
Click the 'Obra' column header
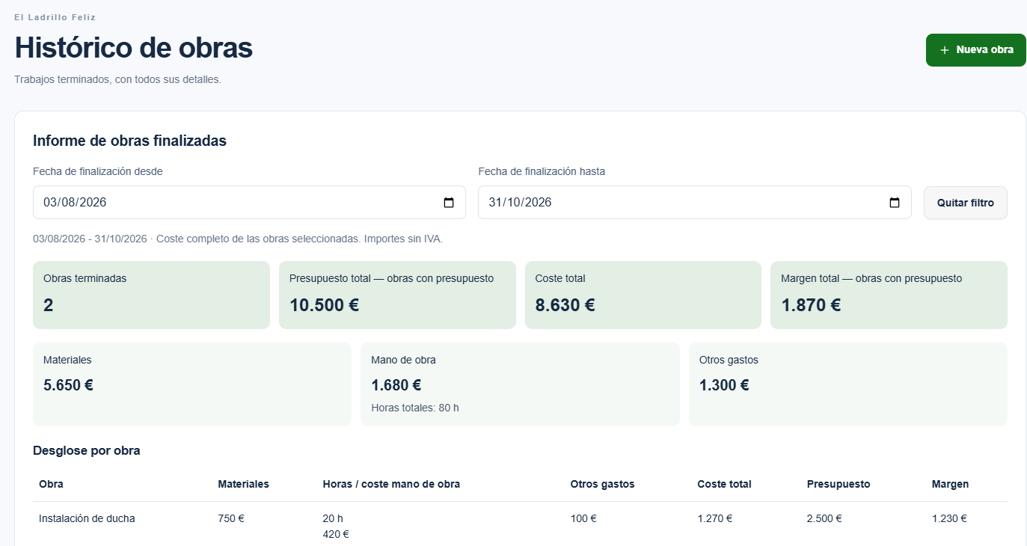pyautogui.click(x=51, y=484)
